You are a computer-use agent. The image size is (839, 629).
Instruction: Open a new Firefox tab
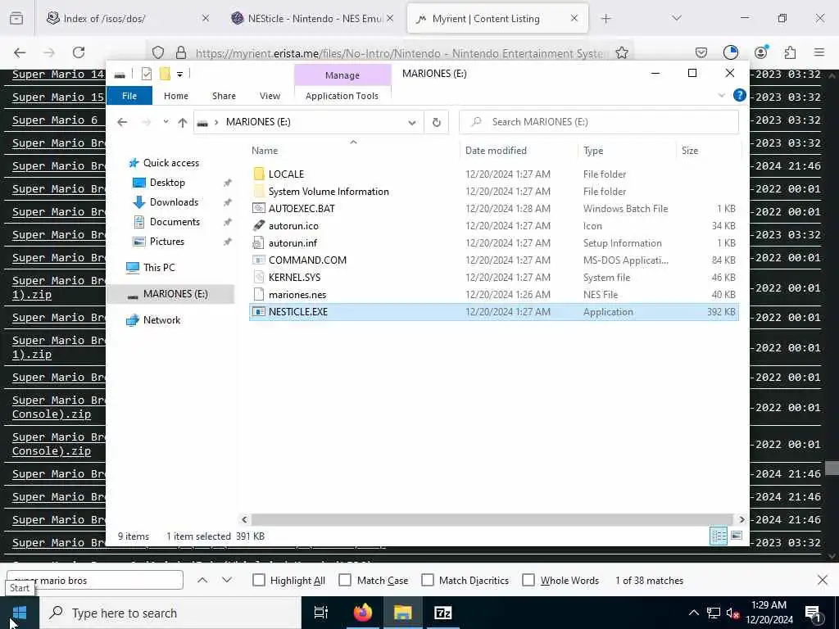pyautogui.click(x=605, y=19)
